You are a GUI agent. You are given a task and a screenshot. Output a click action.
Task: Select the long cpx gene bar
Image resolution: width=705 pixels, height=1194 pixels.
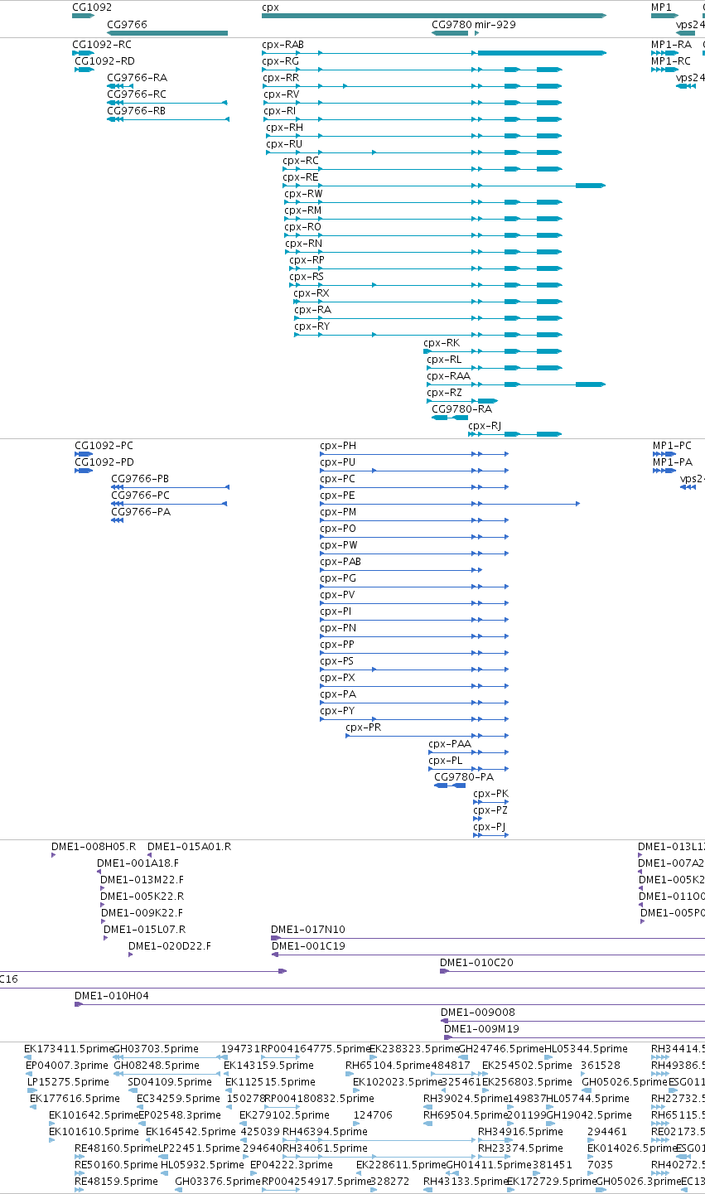[434, 16]
